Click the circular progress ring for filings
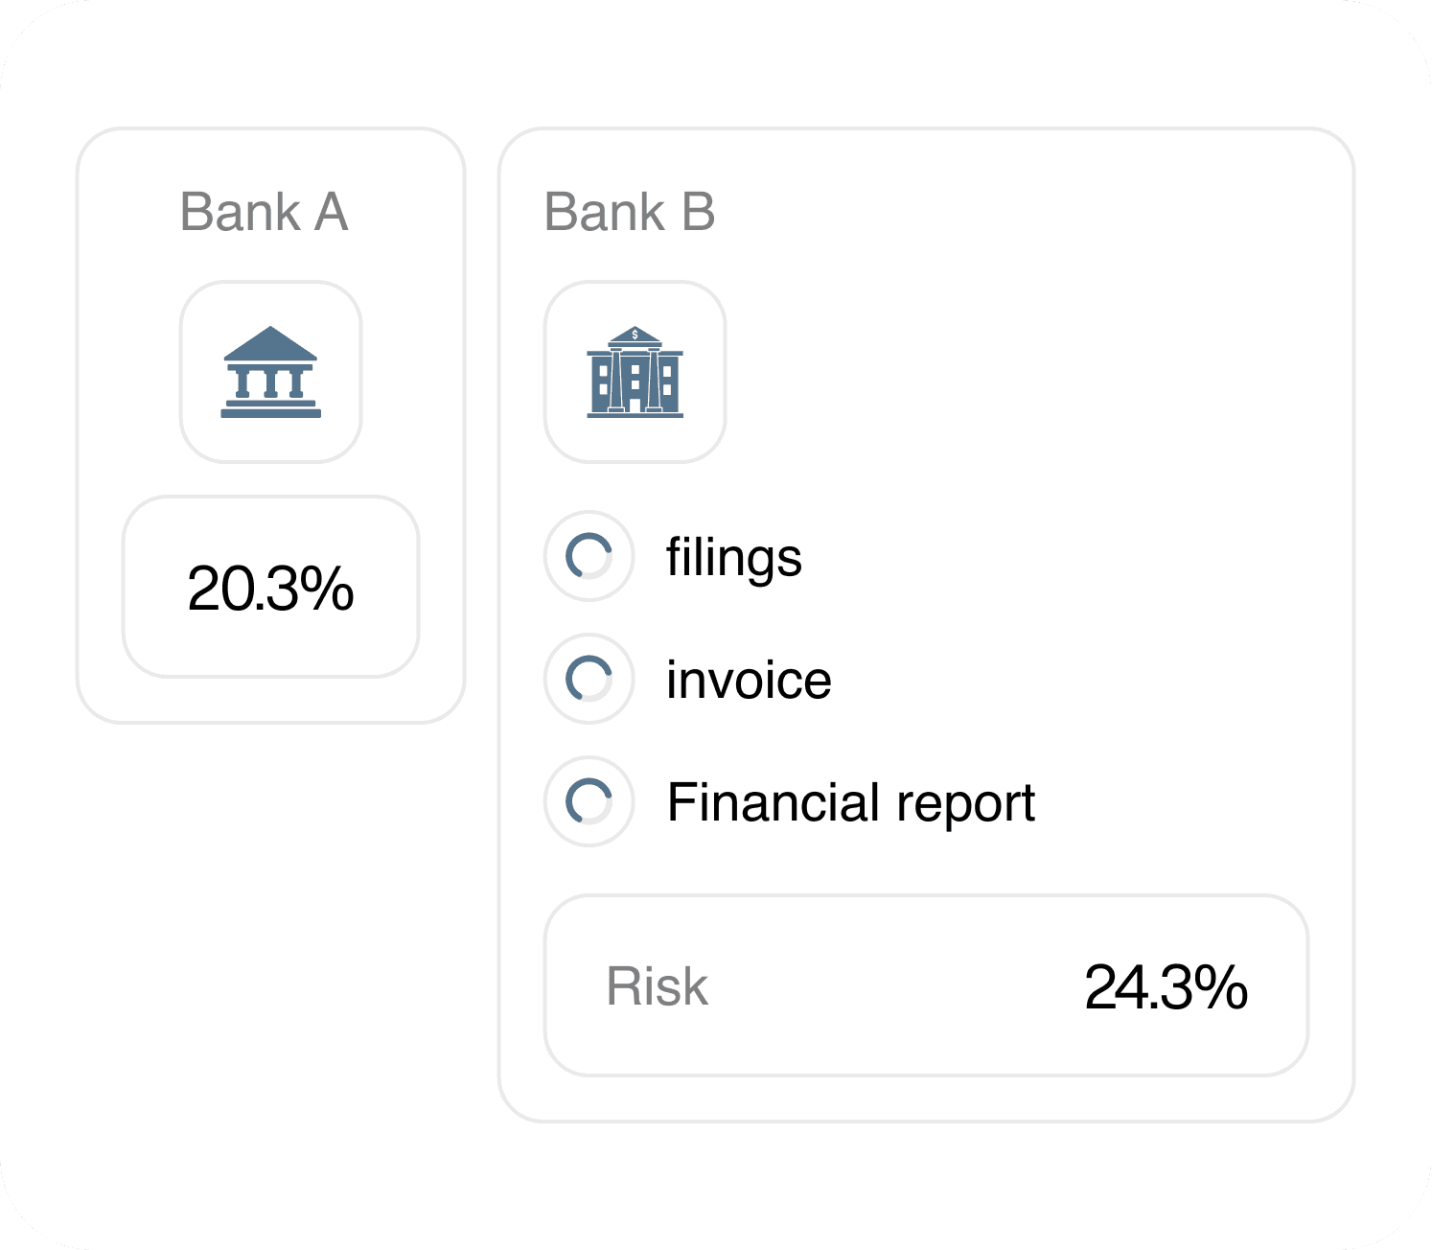Screen dimensions: 1432x1250 coord(589,556)
